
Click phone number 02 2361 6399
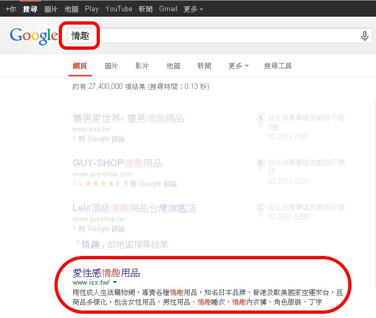(x=288, y=216)
